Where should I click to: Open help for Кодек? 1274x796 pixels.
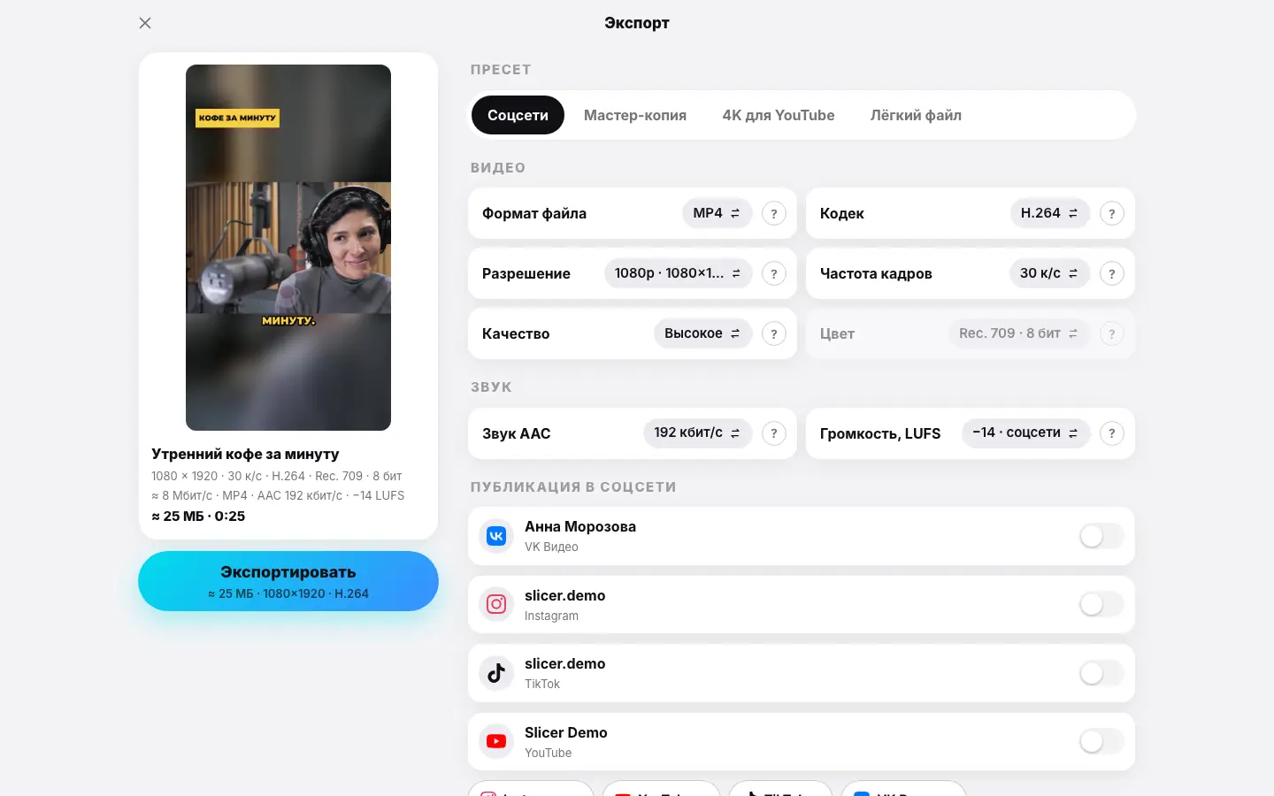point(1112,213)
